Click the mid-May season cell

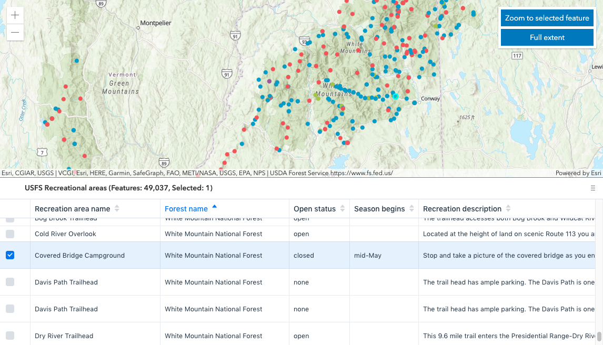(x=384, y=255)
